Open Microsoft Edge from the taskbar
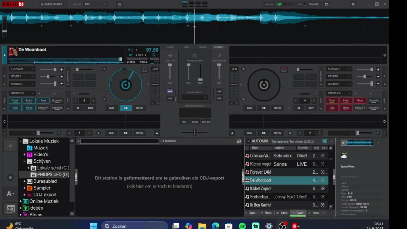The height and width of the screenshot is (229, 407). (216, 226)
